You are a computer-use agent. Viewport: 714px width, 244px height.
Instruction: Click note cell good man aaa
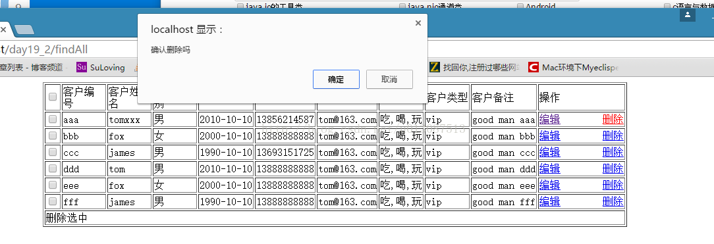click(504, 120)
